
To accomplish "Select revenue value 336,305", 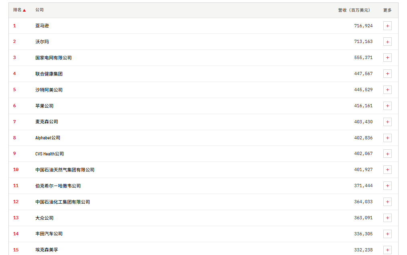I will pos(363,234).
